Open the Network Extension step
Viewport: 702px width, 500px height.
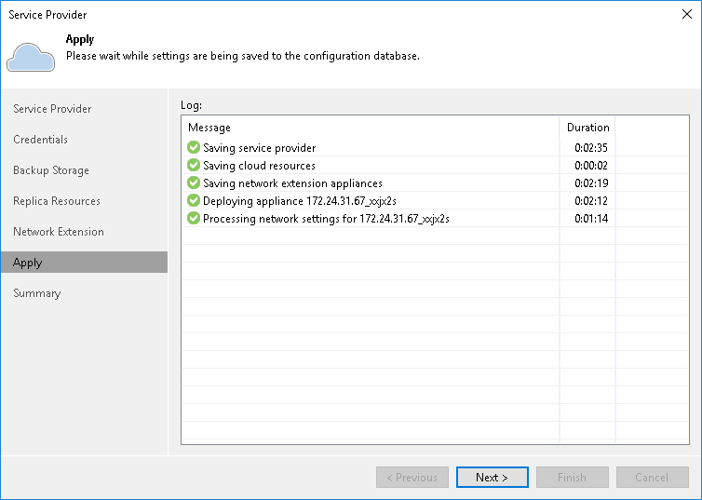tap(59, 232)
